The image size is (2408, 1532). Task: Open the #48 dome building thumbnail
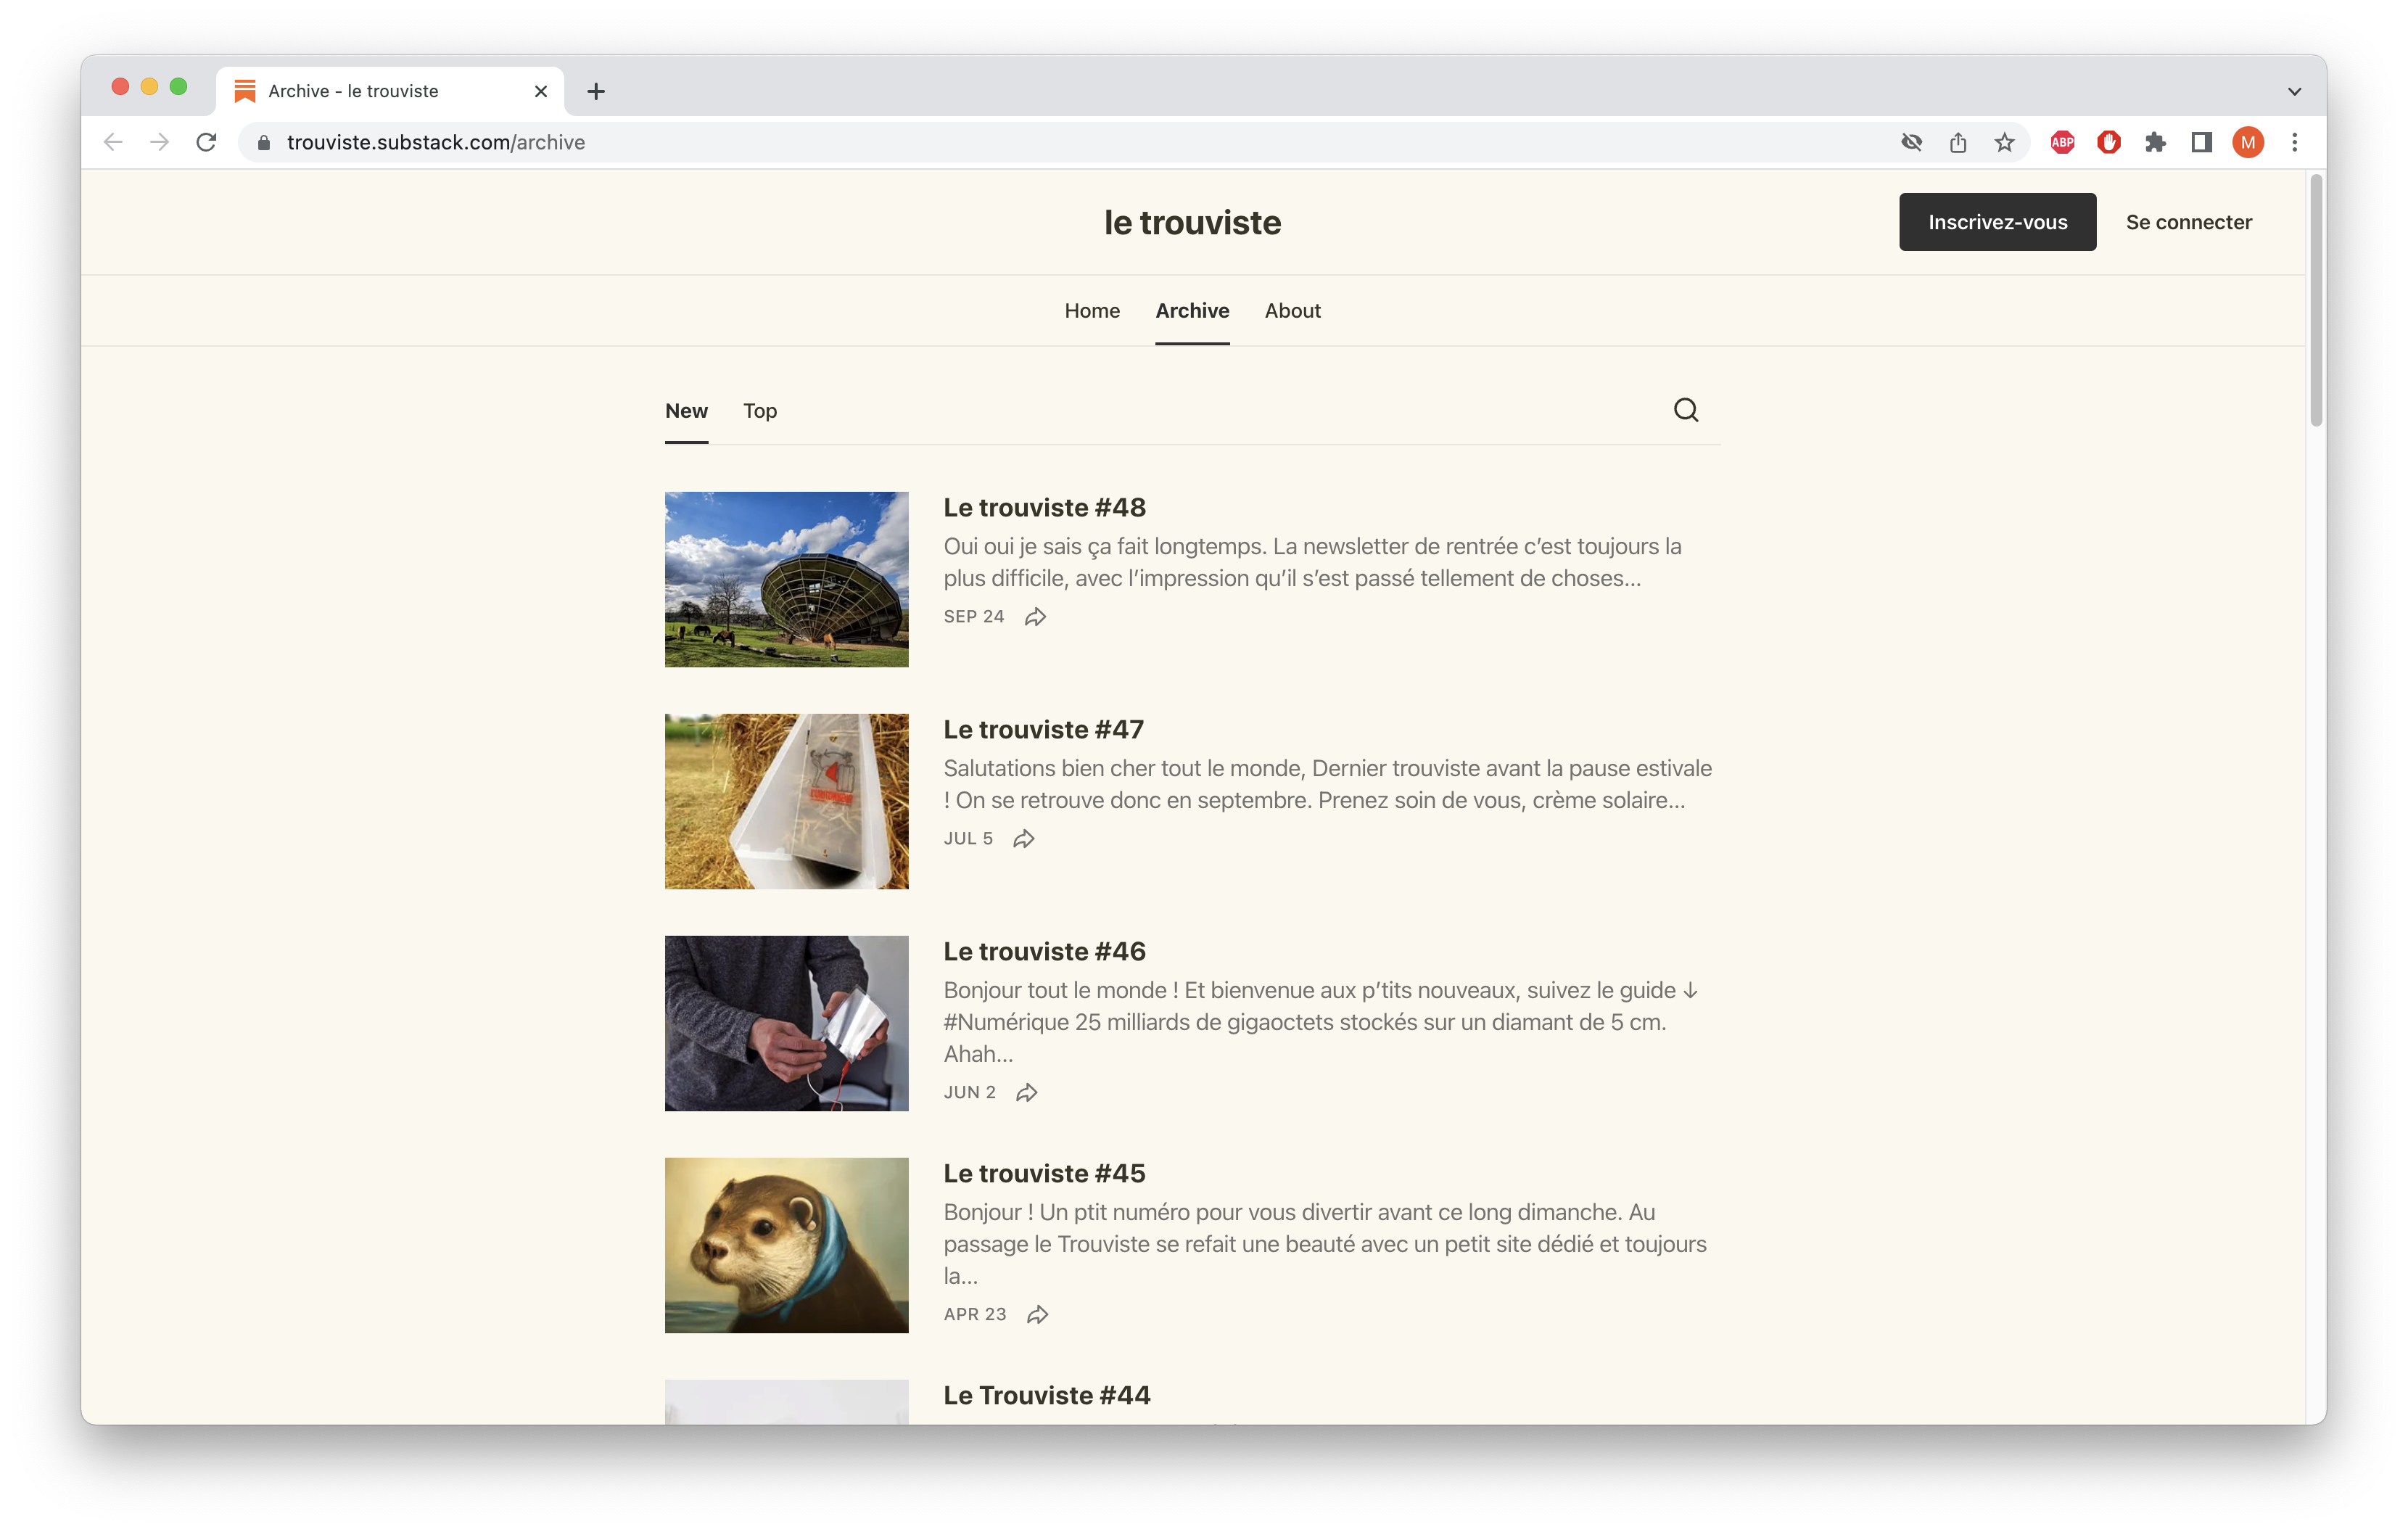pyautogui.click(x=786, y=579)
